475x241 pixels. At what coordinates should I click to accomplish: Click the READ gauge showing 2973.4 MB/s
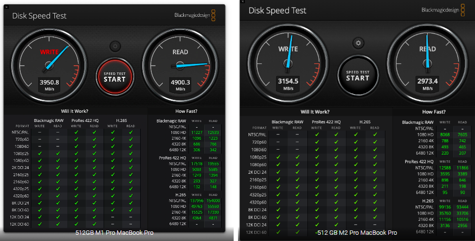pyautogui.click(x=427, y=63)
